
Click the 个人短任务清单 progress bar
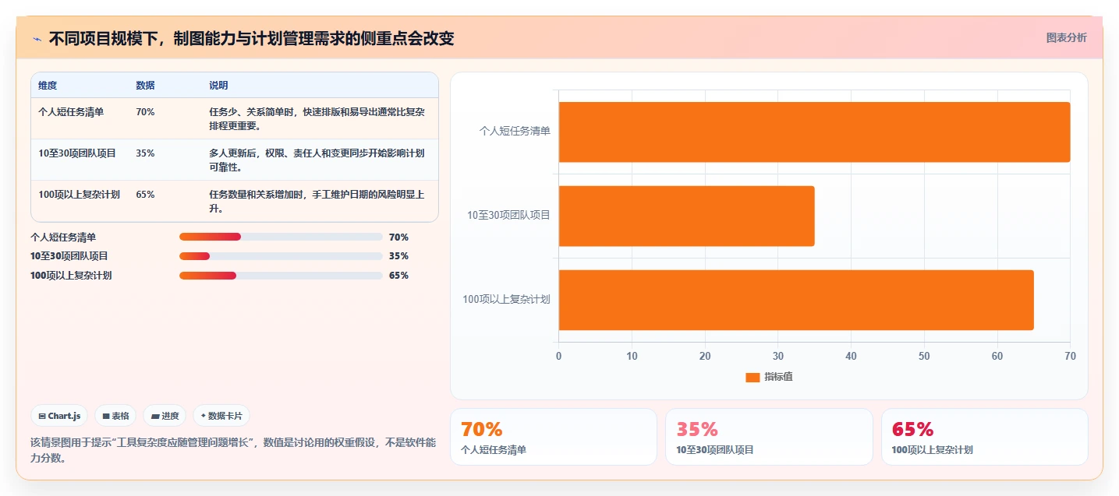281,237
